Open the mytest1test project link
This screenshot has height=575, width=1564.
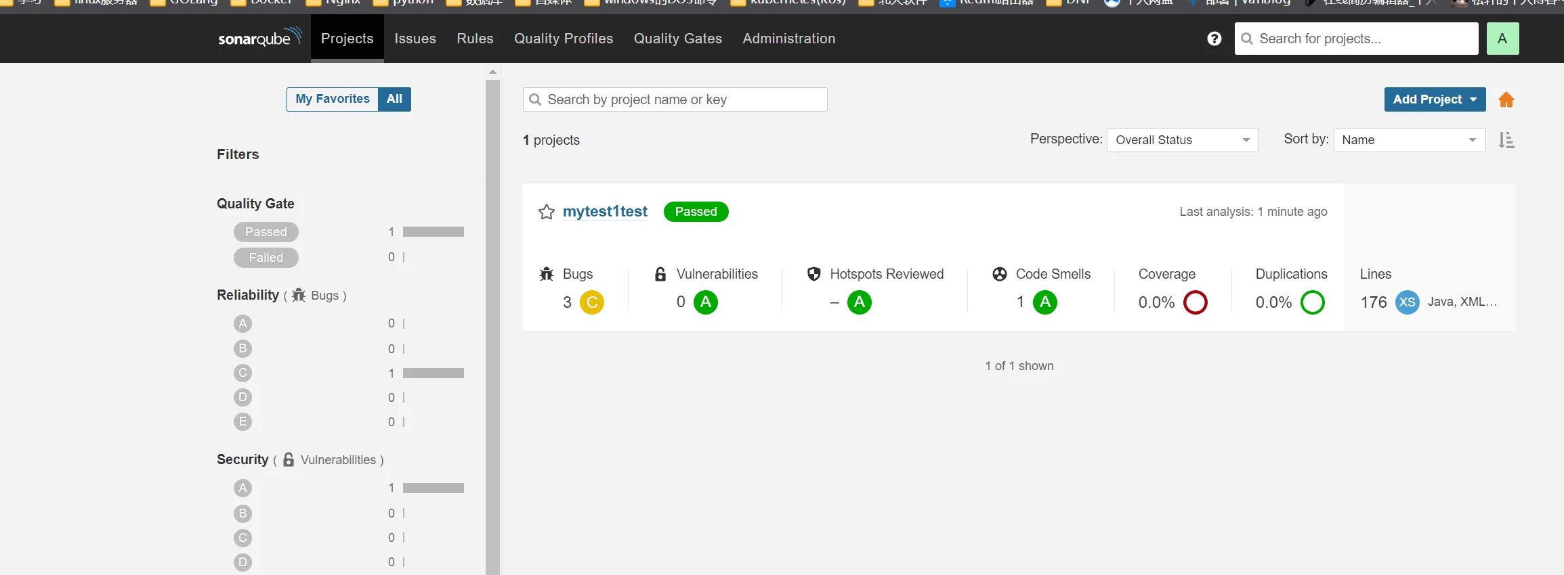tap(605, 212)
